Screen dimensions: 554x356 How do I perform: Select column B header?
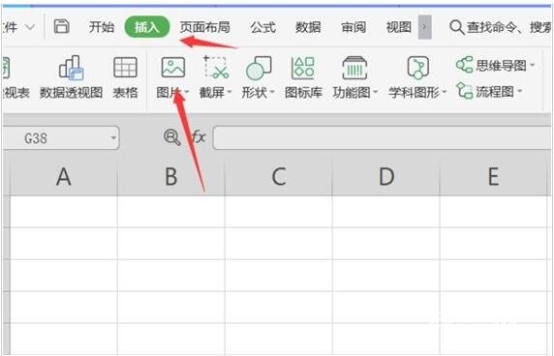(171, 176)
